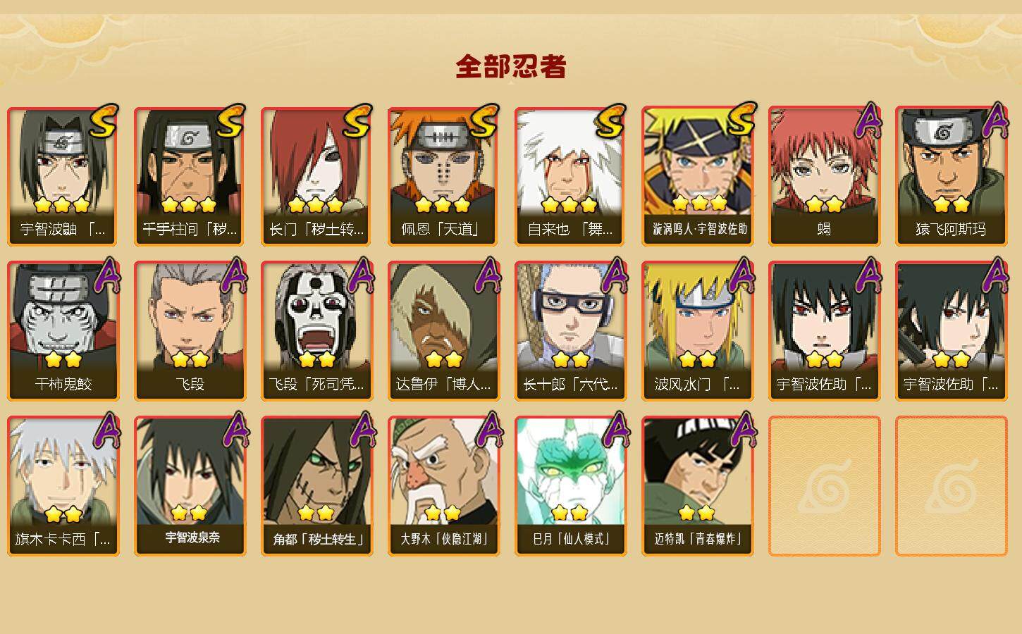1022x634 pixels.
Task: Click the S rank badge on 千手柱间 card
Action: (x=230, y=121)
